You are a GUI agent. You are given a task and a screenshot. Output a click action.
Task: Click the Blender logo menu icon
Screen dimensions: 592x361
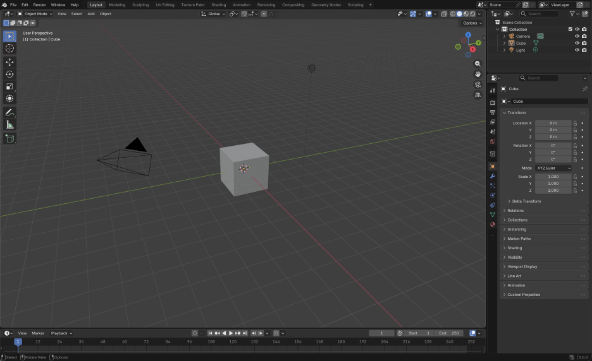[4, 5]
